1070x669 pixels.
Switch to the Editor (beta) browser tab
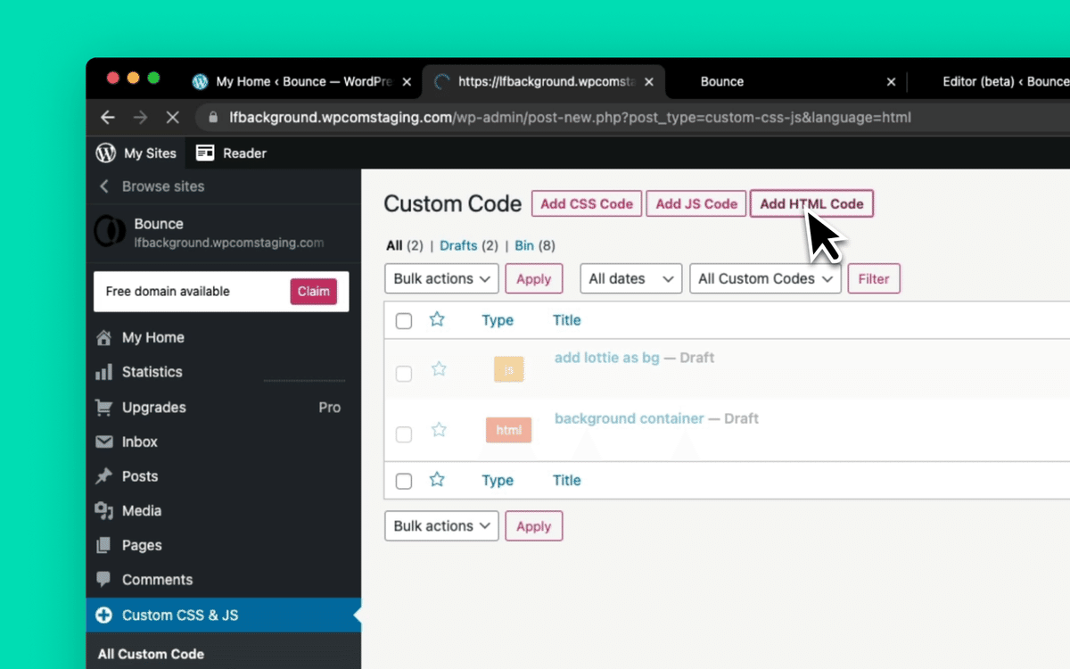click(1006, 81)
